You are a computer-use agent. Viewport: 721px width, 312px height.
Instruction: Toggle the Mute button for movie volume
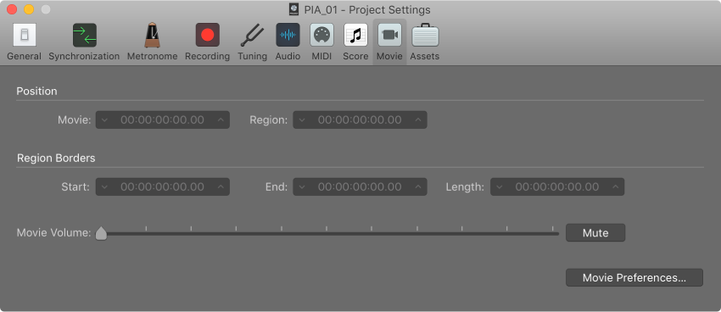pyautogui.click(x=595, y=233)
